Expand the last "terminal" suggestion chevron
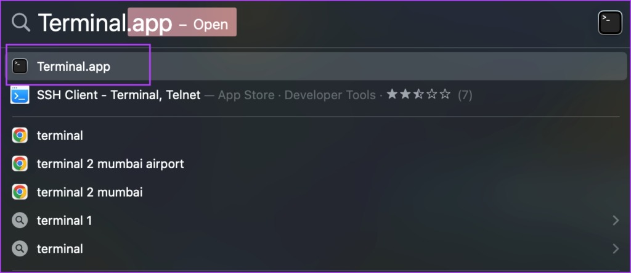The height and width of the screenshot is (273, 631). (616, 249)
